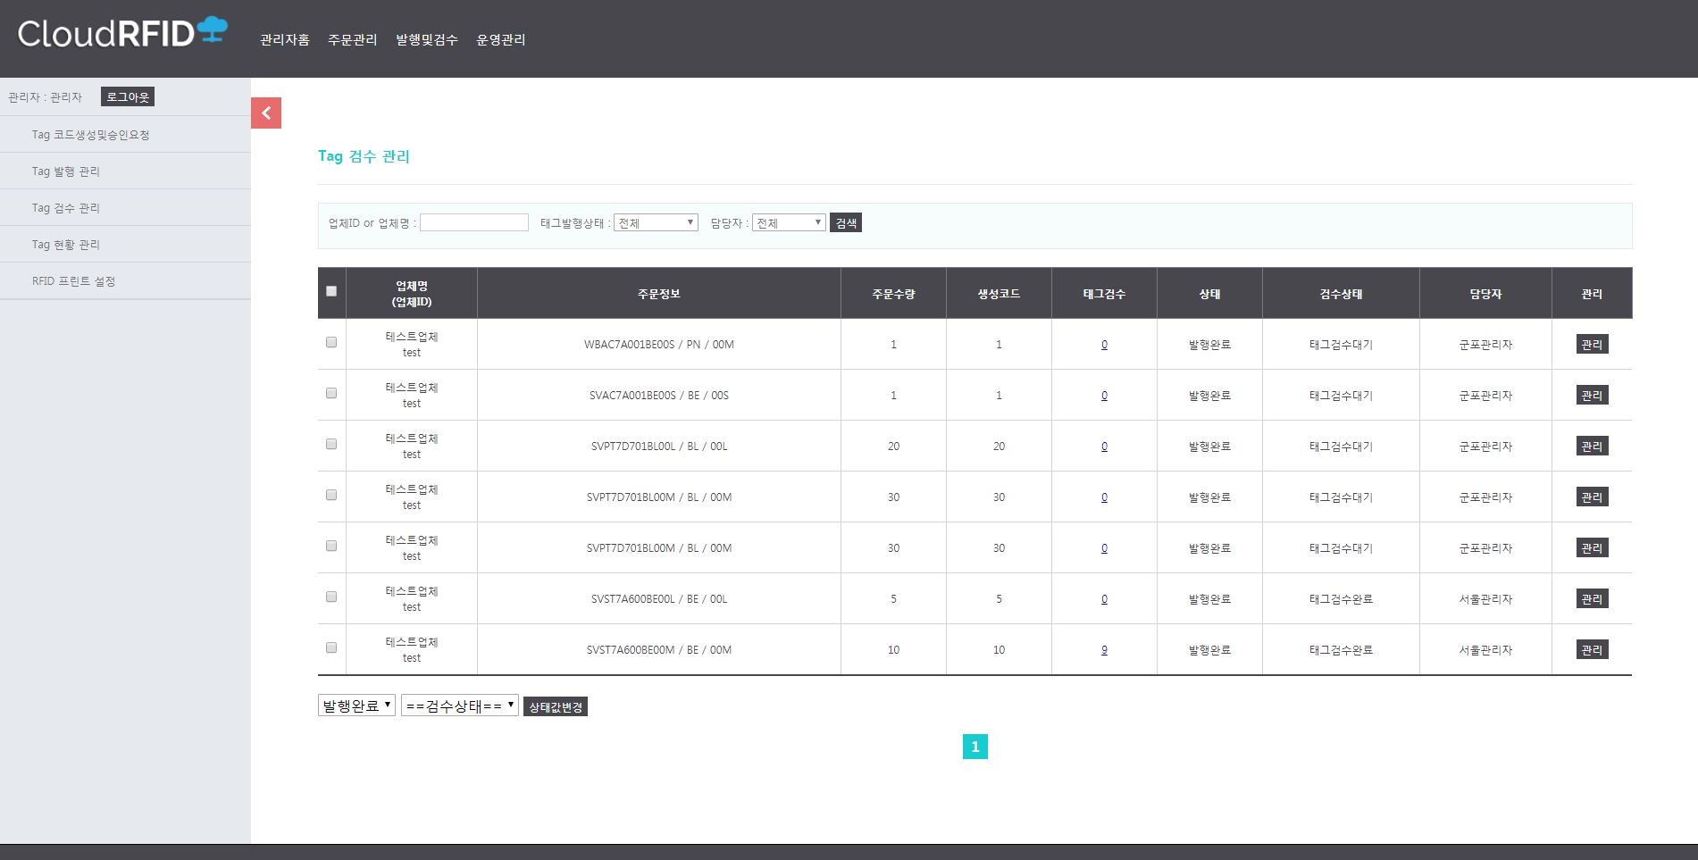Image resolution: width=1698 pixels, height=860 pixels.
Task: Click 서울관리자 in the SVST7A600BE00M row
Action: pyautogui.click(x=1485, y=650)
